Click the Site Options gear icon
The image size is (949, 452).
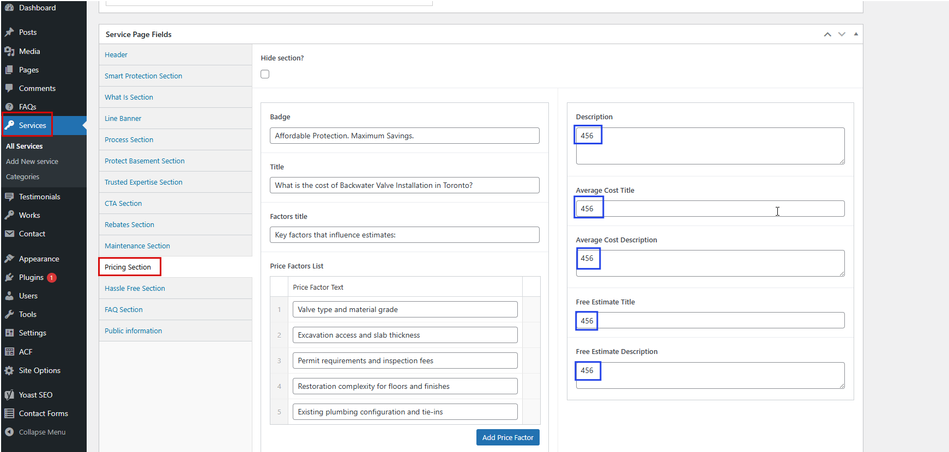coord(9,370)
